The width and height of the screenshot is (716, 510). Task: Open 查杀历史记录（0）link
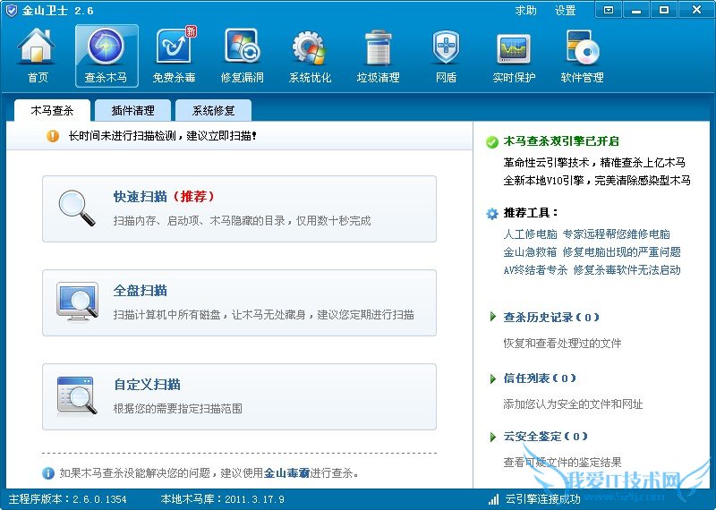coord(551,317)
